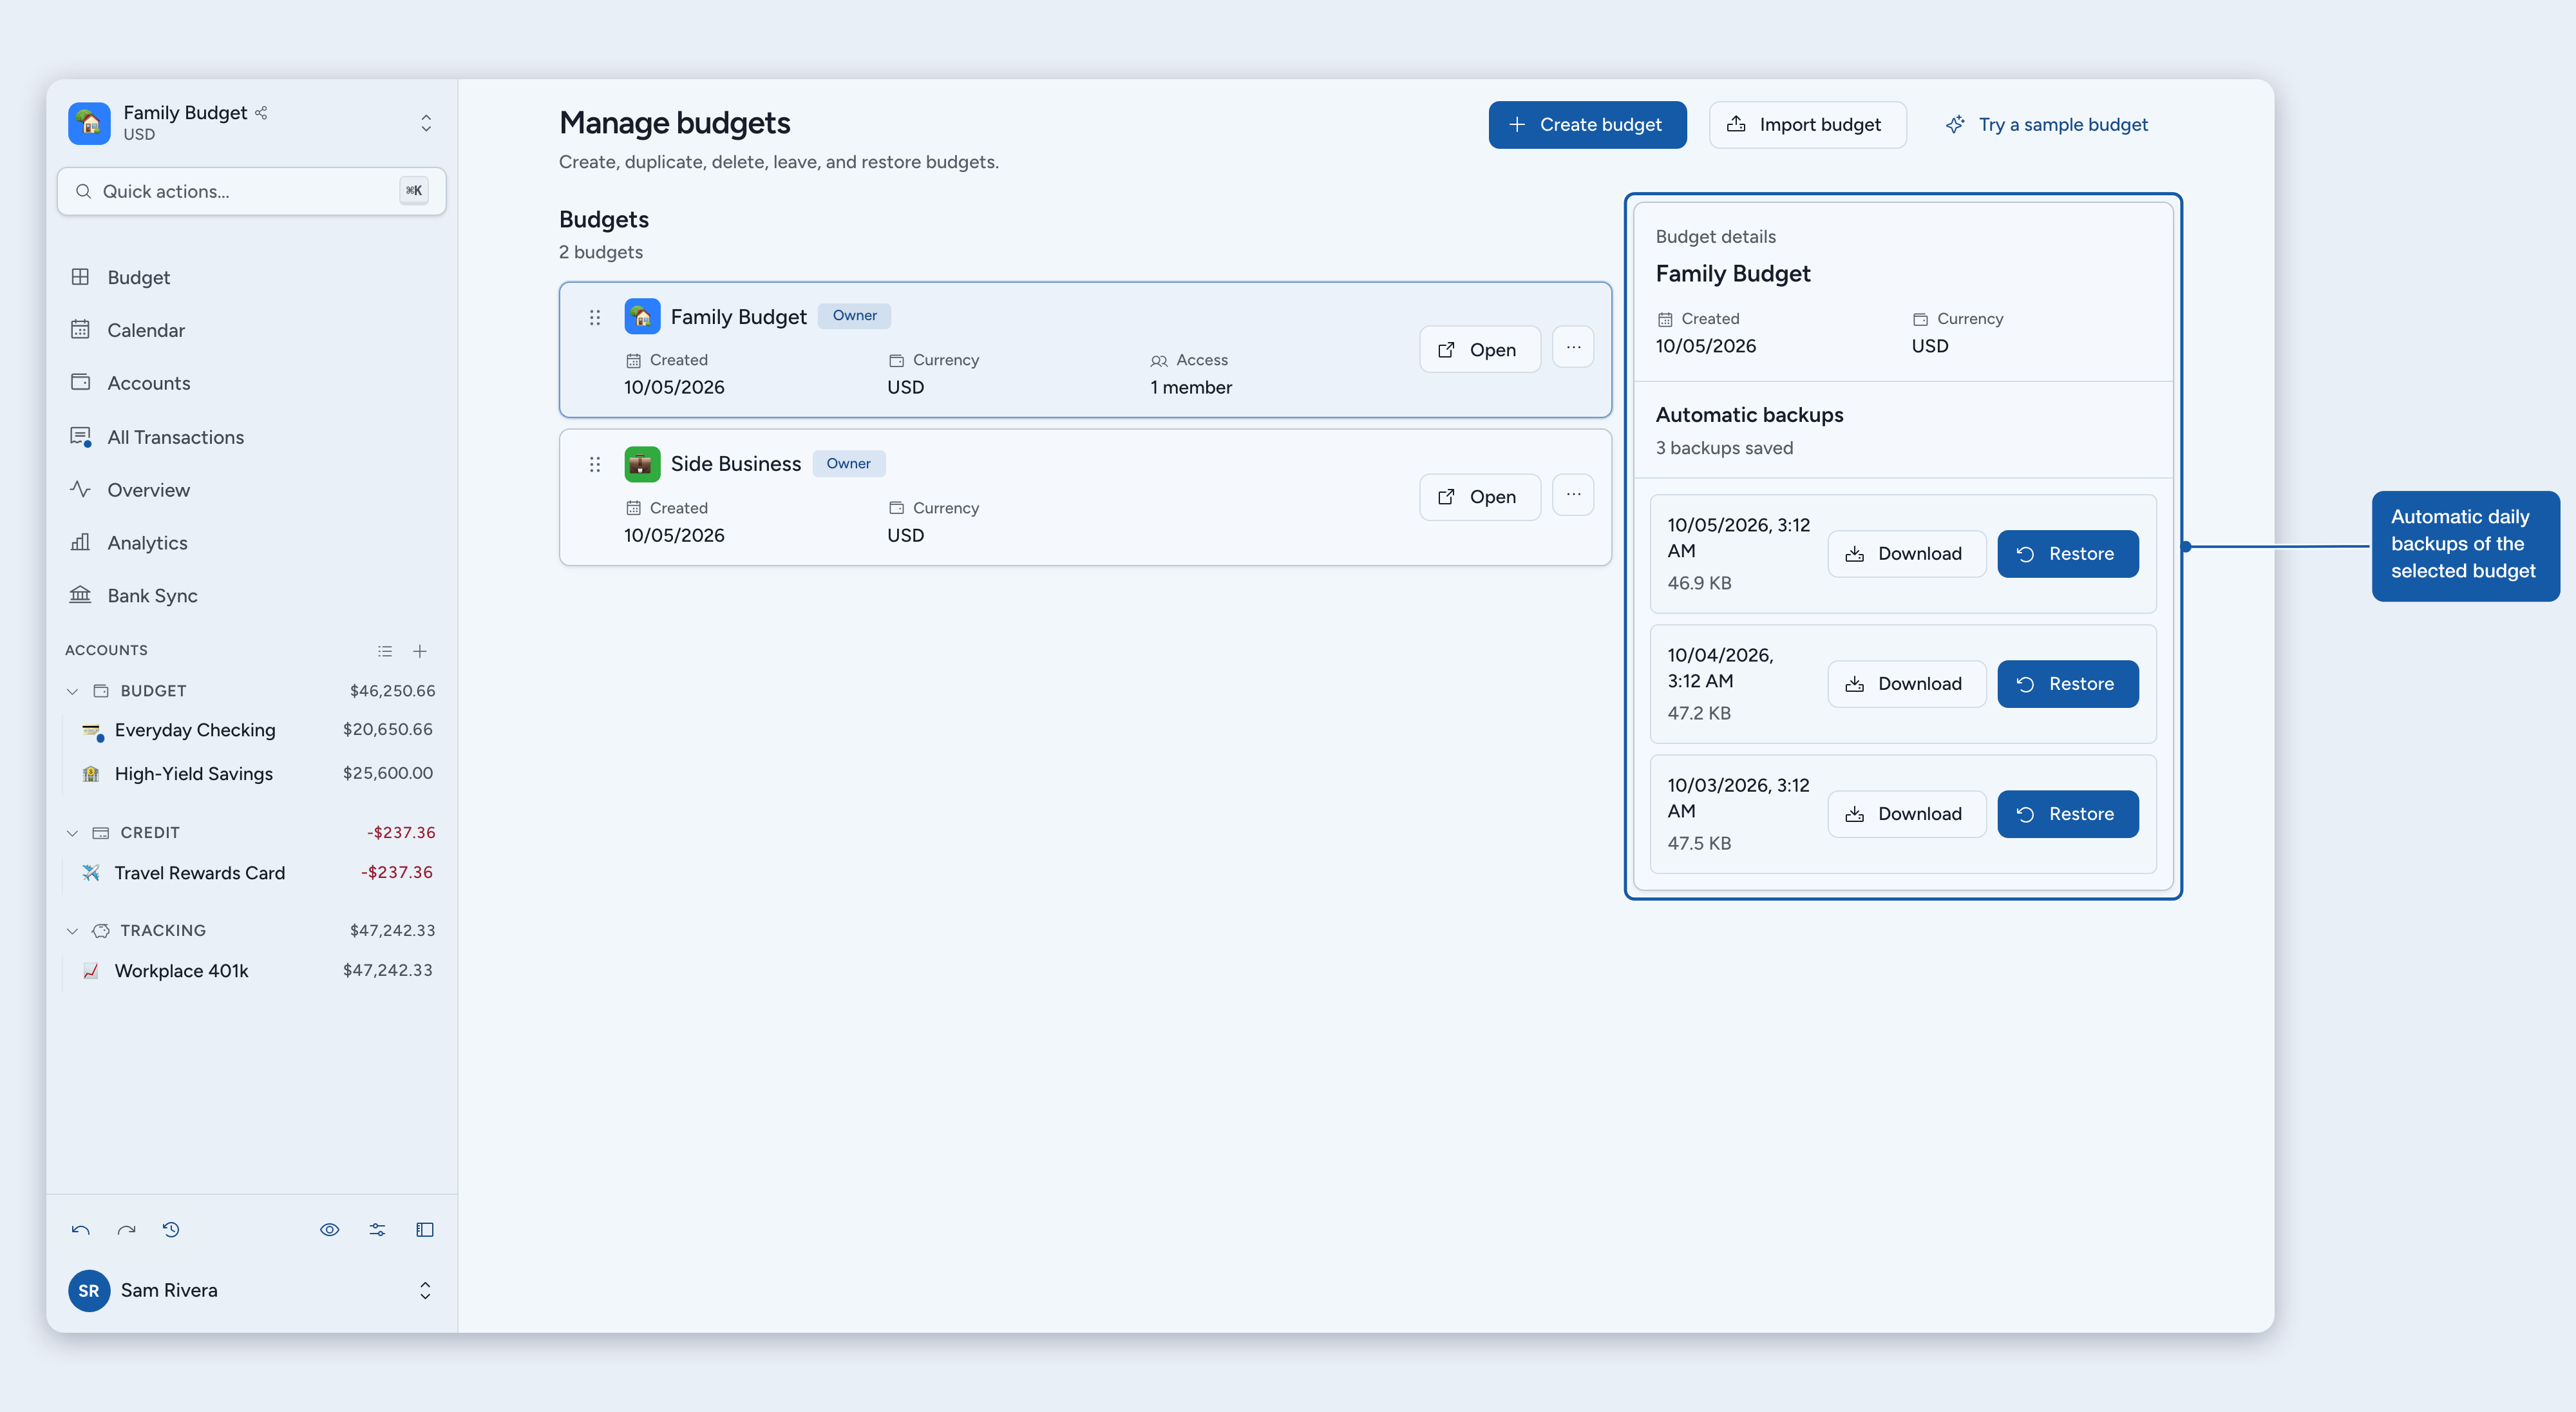Image resolution: width=2576 pixels, height=1412 pixels.
Task: Navigate to Analytics
Action: pyautogui.click(x=252, y=543)
